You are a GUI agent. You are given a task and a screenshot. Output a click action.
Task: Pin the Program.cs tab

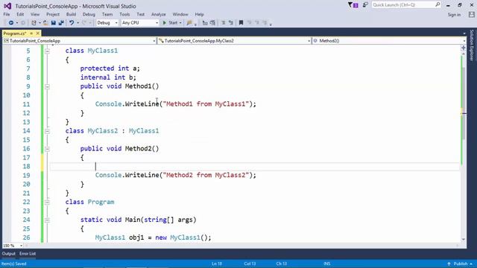click(x=31, y=33)
